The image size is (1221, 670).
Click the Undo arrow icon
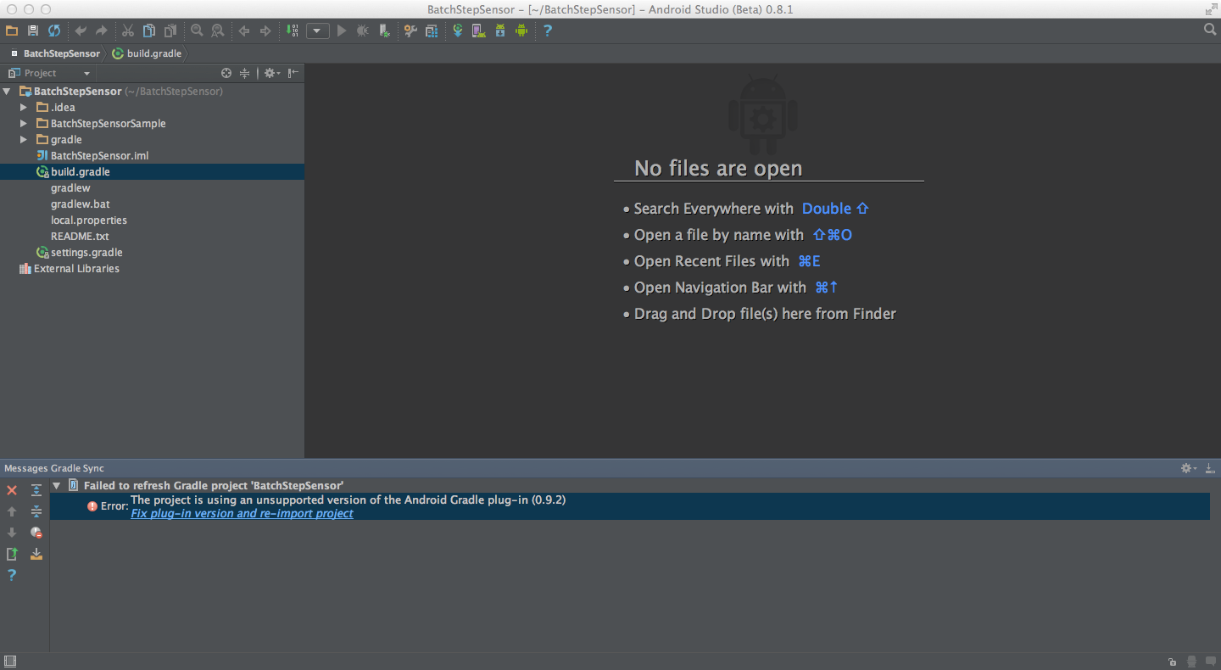click(81, 31)
